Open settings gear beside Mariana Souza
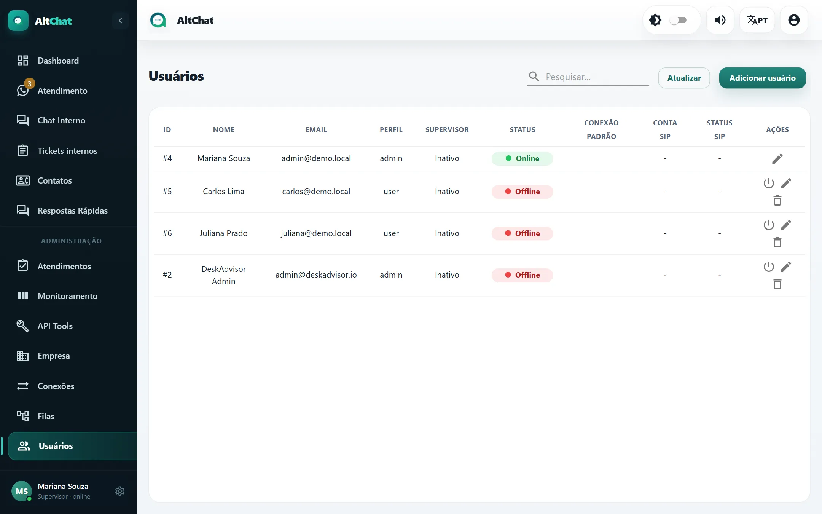Viewport: 822px width, 514px height. pyautogui.click(x=120, y=491)
